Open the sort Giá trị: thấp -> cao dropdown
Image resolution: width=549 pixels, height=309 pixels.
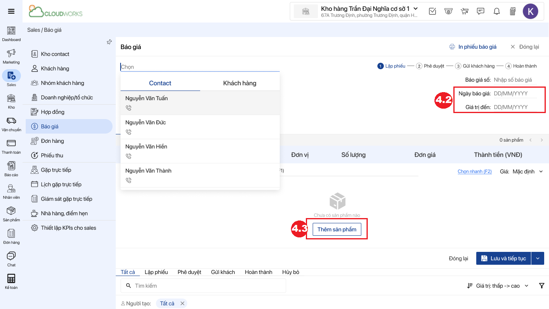pyautogui.click(x=498, y=286)
